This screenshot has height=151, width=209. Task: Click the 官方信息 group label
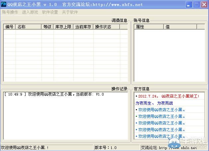pos(142,89)
